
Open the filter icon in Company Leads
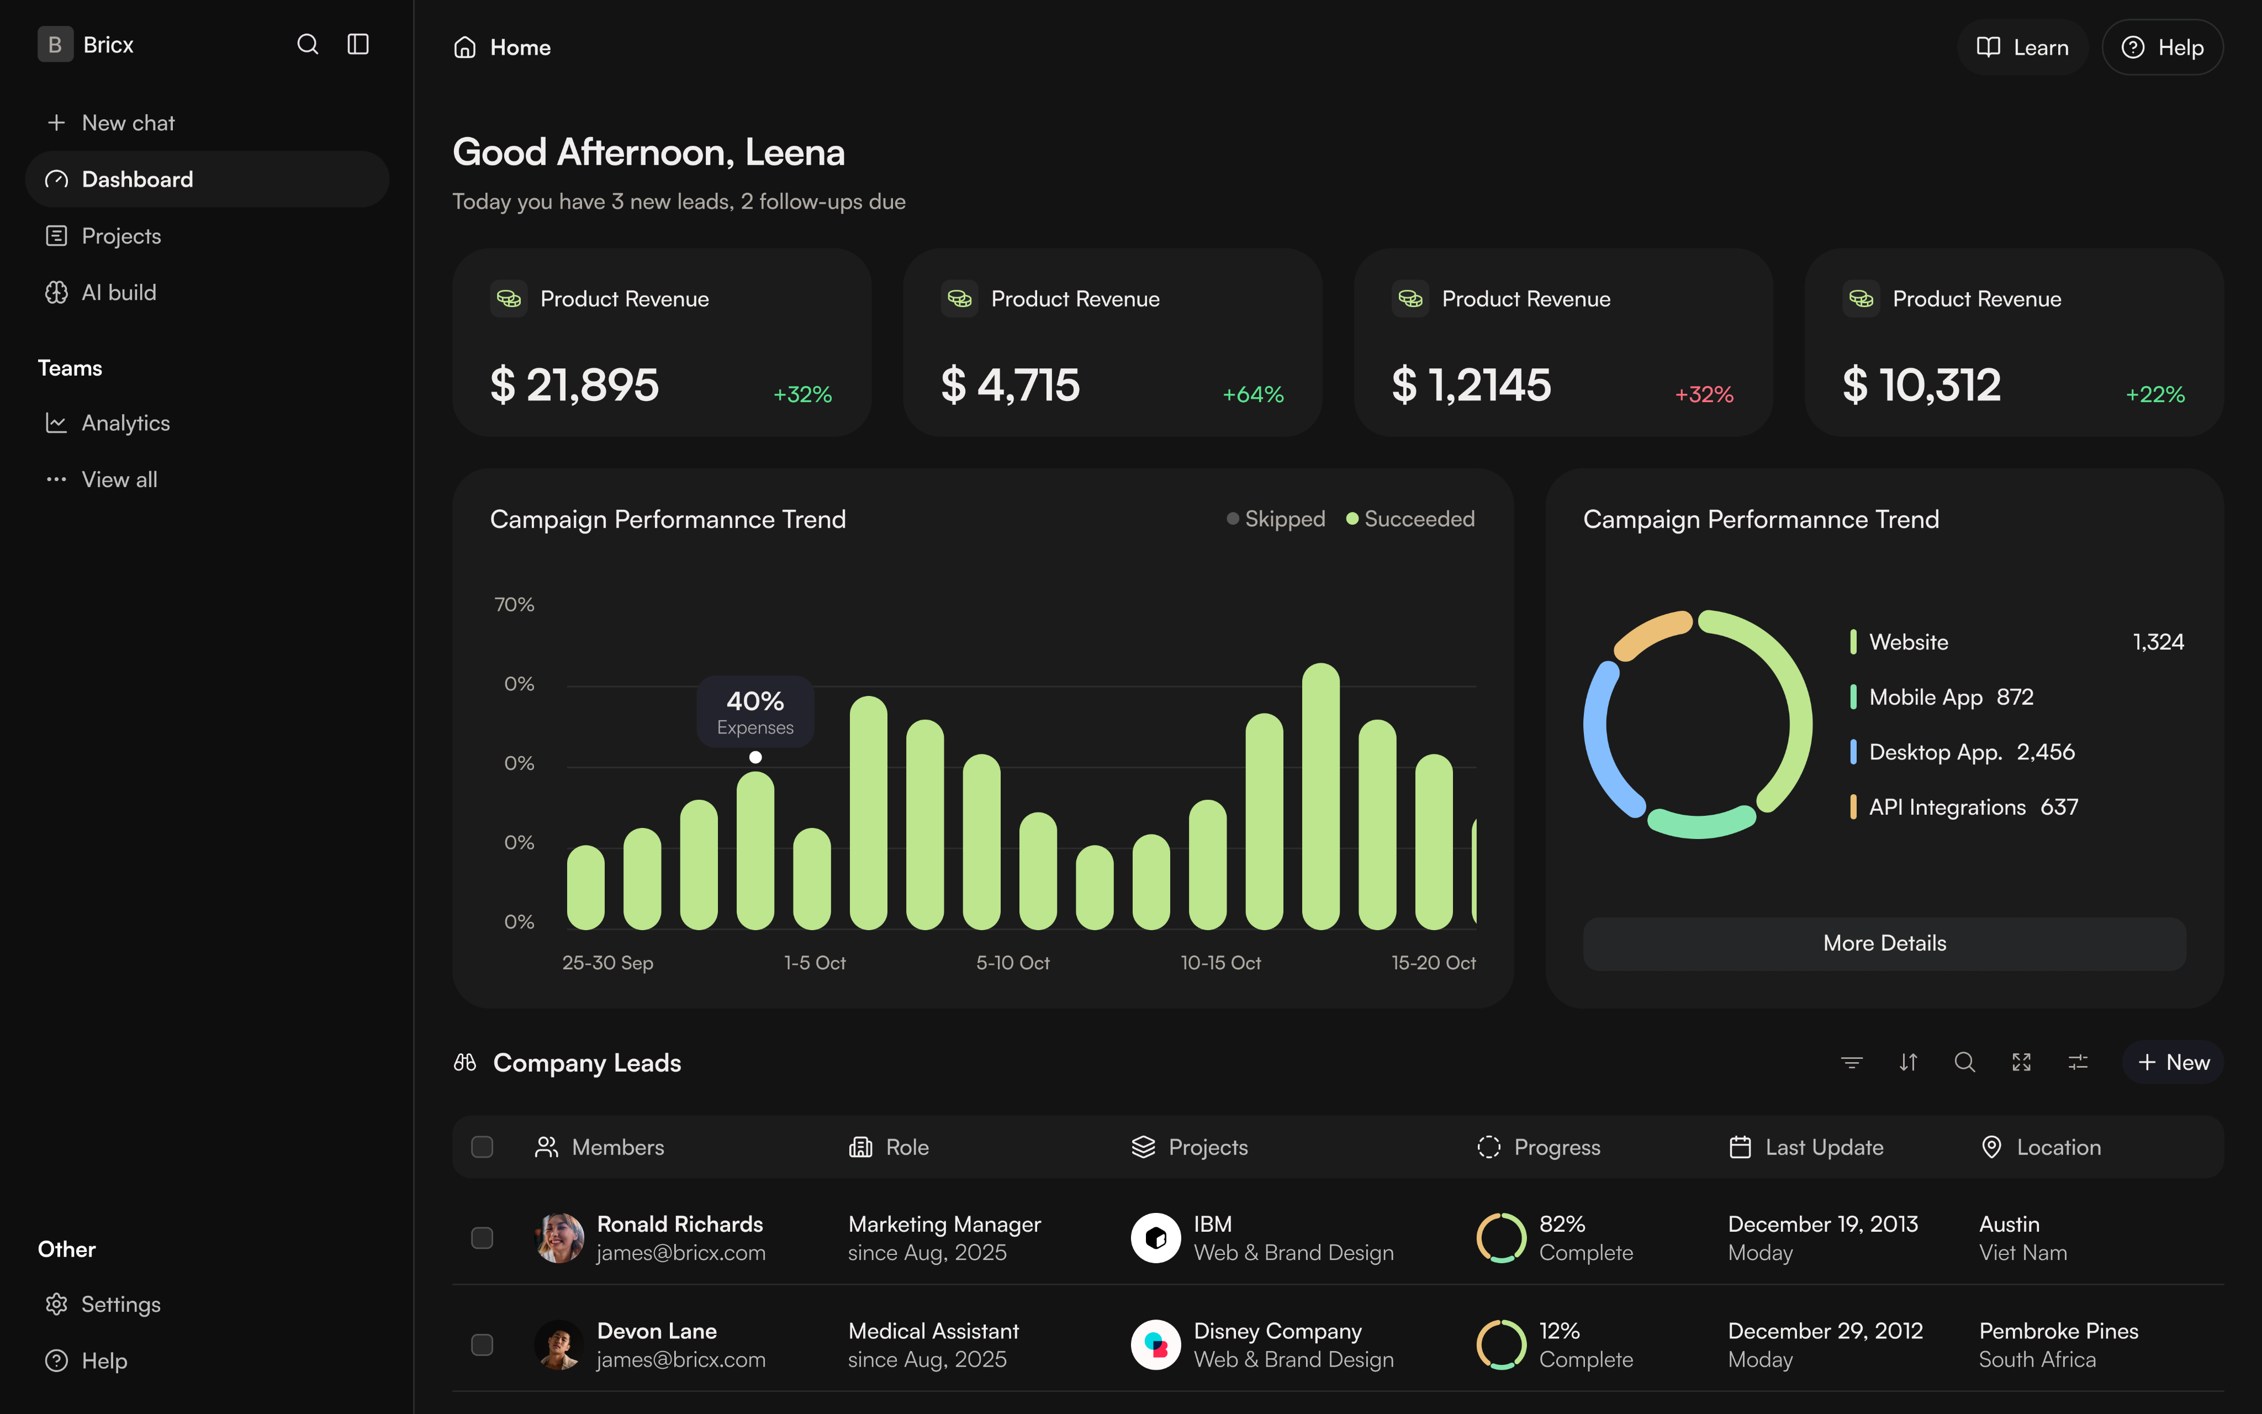pyautogui.click(x=1852, y=1062)
